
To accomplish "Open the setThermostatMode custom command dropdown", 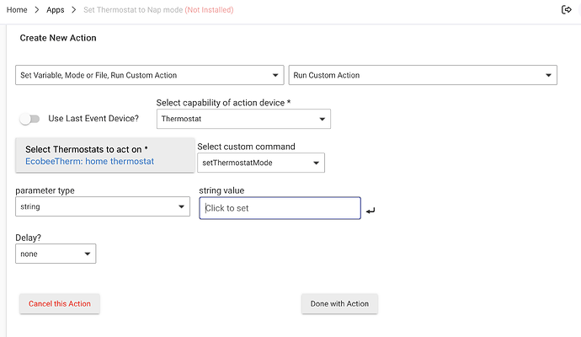I will [x=261, y=163].
